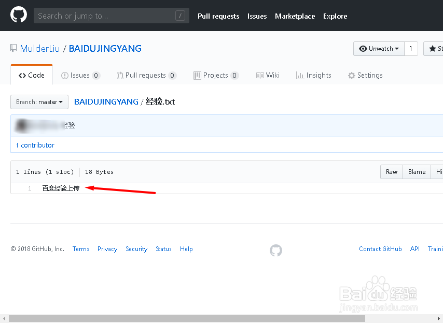Click the Raw button
Screen dimensions: 443x323
[392, 172]
